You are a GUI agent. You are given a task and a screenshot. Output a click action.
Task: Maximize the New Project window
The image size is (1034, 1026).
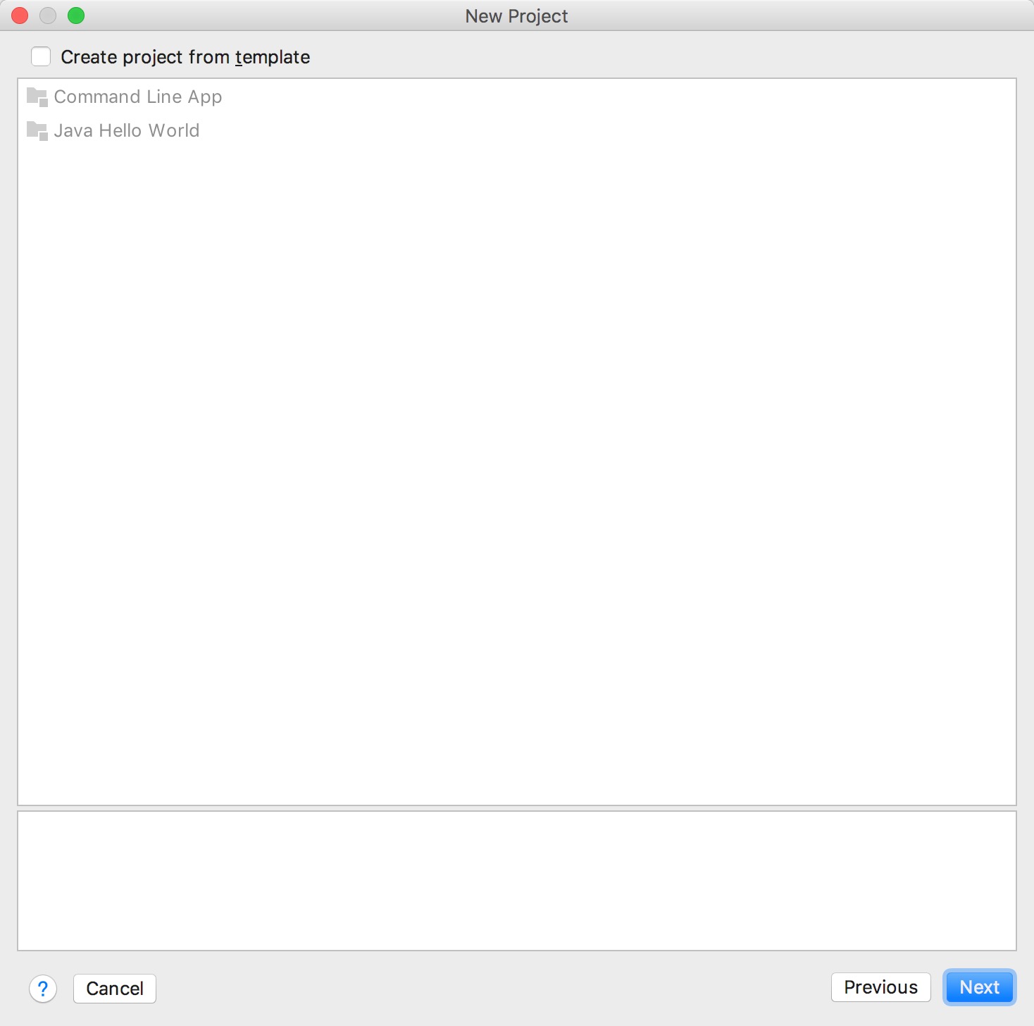[76, 16]
